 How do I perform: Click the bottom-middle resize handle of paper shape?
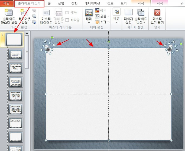109,140
